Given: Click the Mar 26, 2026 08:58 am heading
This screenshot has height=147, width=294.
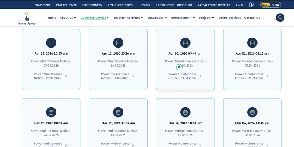Looking at the screenshot, I should tap(51, 123).
